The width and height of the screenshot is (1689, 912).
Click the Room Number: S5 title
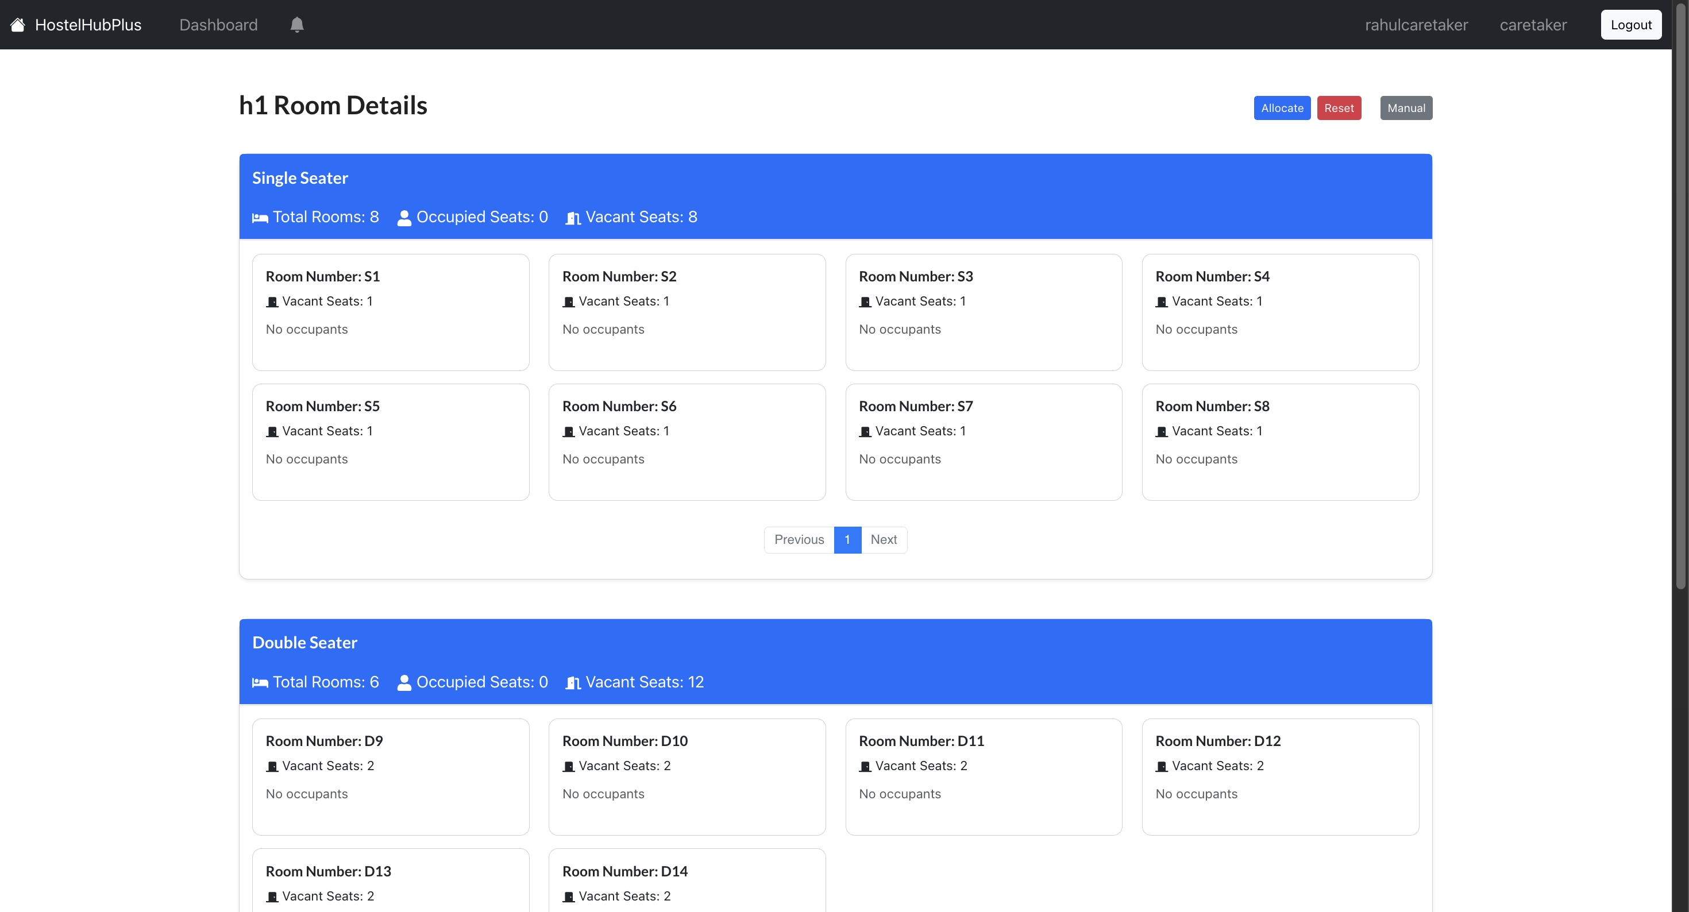coord(323,407)
